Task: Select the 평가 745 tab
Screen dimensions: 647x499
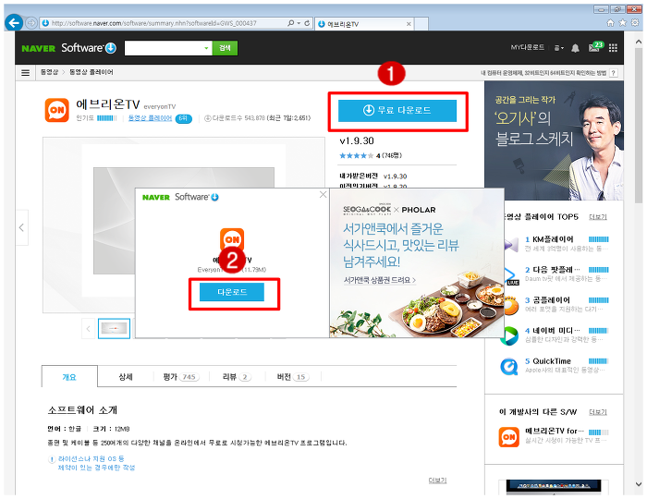Action: click(181, 377)
